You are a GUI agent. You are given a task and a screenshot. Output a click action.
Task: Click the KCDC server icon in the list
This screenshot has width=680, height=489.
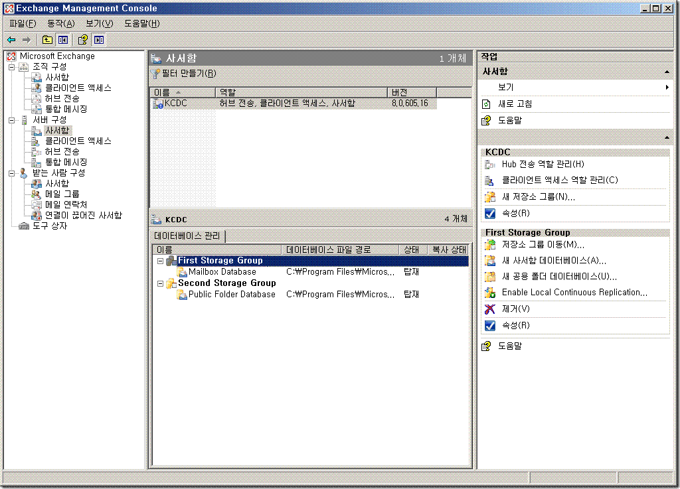pyautogui.click(x=158, y=104)
